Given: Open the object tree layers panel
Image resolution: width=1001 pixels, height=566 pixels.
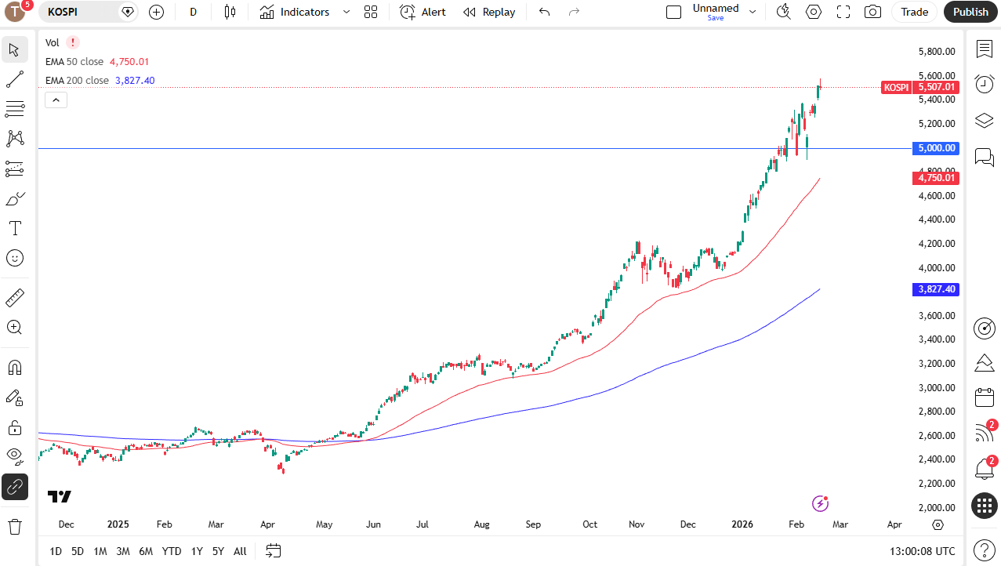Looking at the screenshot, I should pos(985,121).
